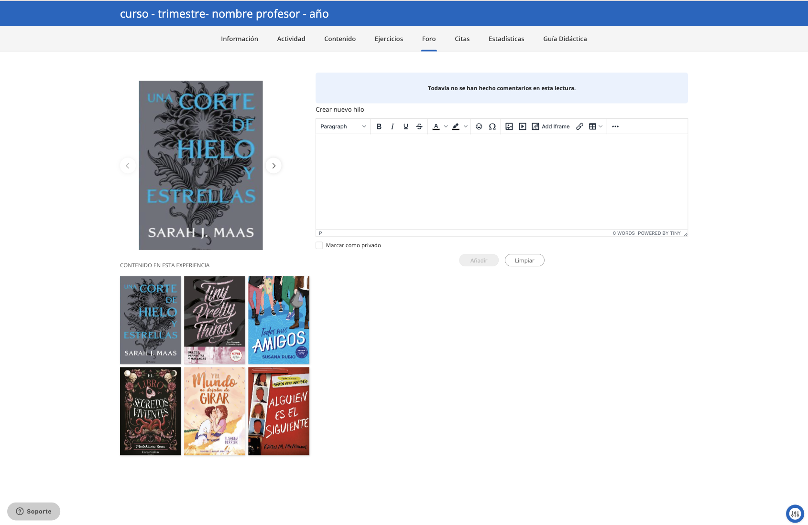This screenshot has height=525, width=808.
Task: Click the Powered by Tiny link
Action: [659, 233]
